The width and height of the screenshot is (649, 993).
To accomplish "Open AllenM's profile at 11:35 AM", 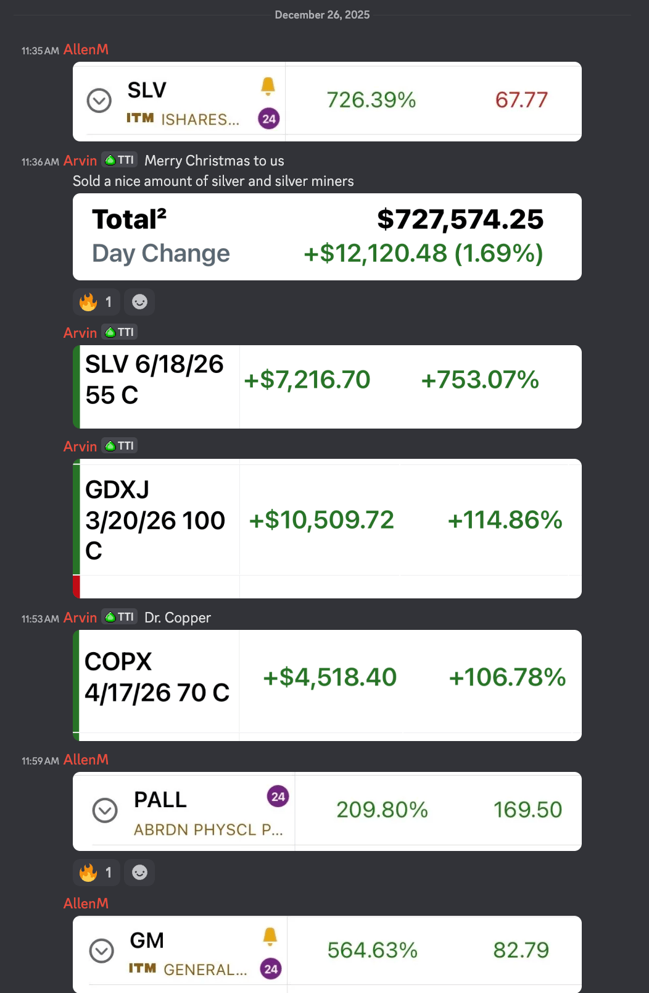I will click(86, 49).
